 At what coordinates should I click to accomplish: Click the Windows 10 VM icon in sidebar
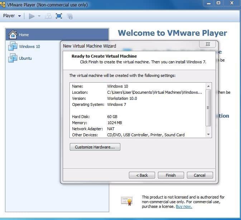pyautogui.click(x=13, y=46)
